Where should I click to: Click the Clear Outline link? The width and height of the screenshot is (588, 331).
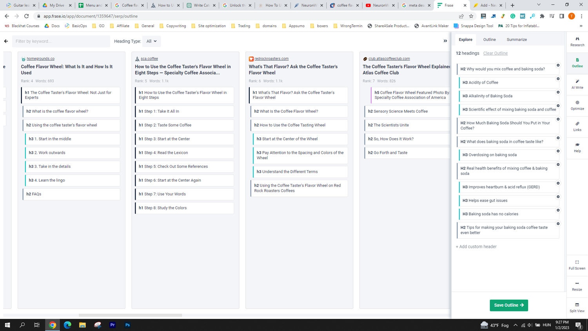(x=495, y=53)
